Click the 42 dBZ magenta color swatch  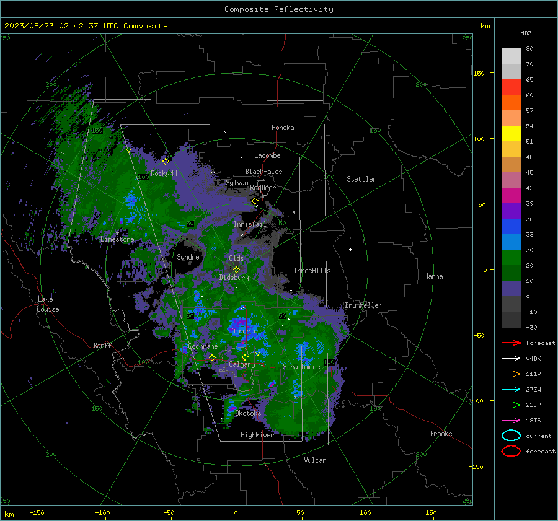(x=511, y=196)
